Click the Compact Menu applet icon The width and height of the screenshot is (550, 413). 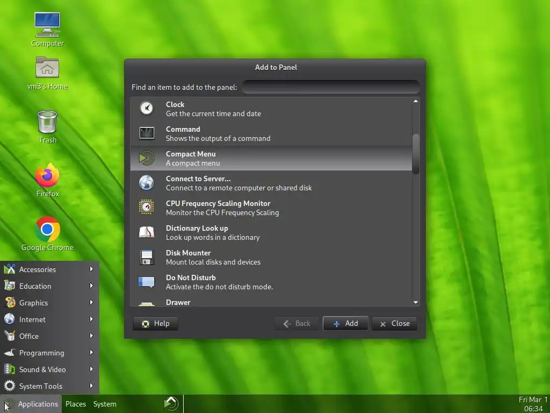(x=146, y=158)
